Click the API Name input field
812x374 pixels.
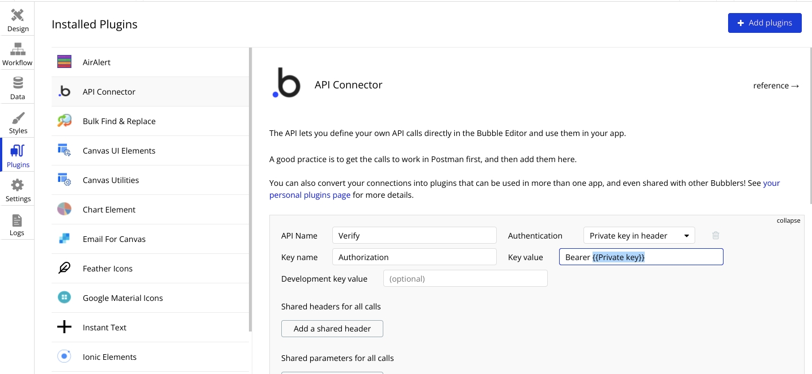pyautogui.click(x=414, y=236)
